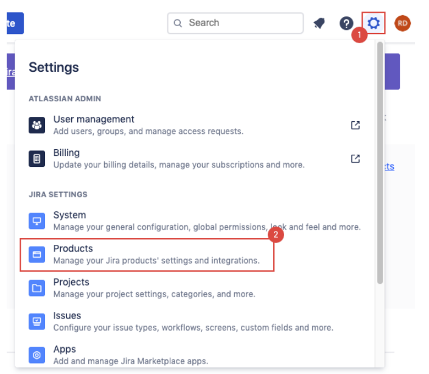The image size is (429, 374).
Task: Click the Issues screen icon
Action: [37, 322]
